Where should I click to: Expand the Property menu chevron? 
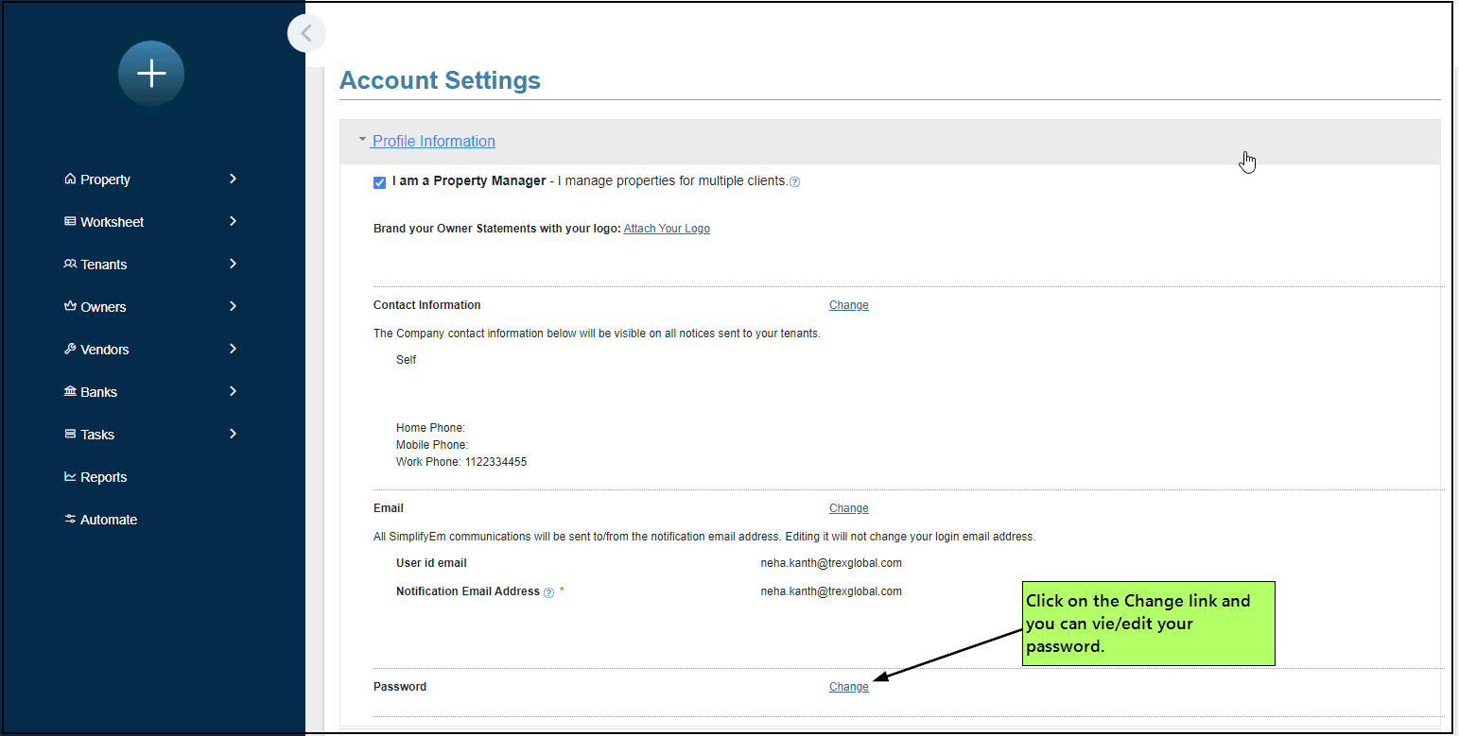coord(233,179)
